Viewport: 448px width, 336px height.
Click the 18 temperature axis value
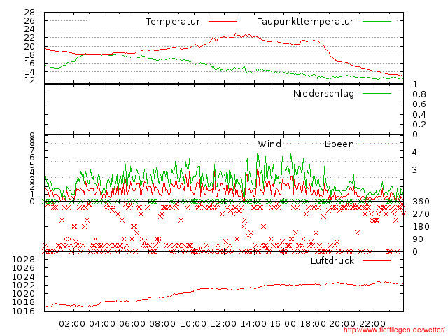(x=29, y=55)
